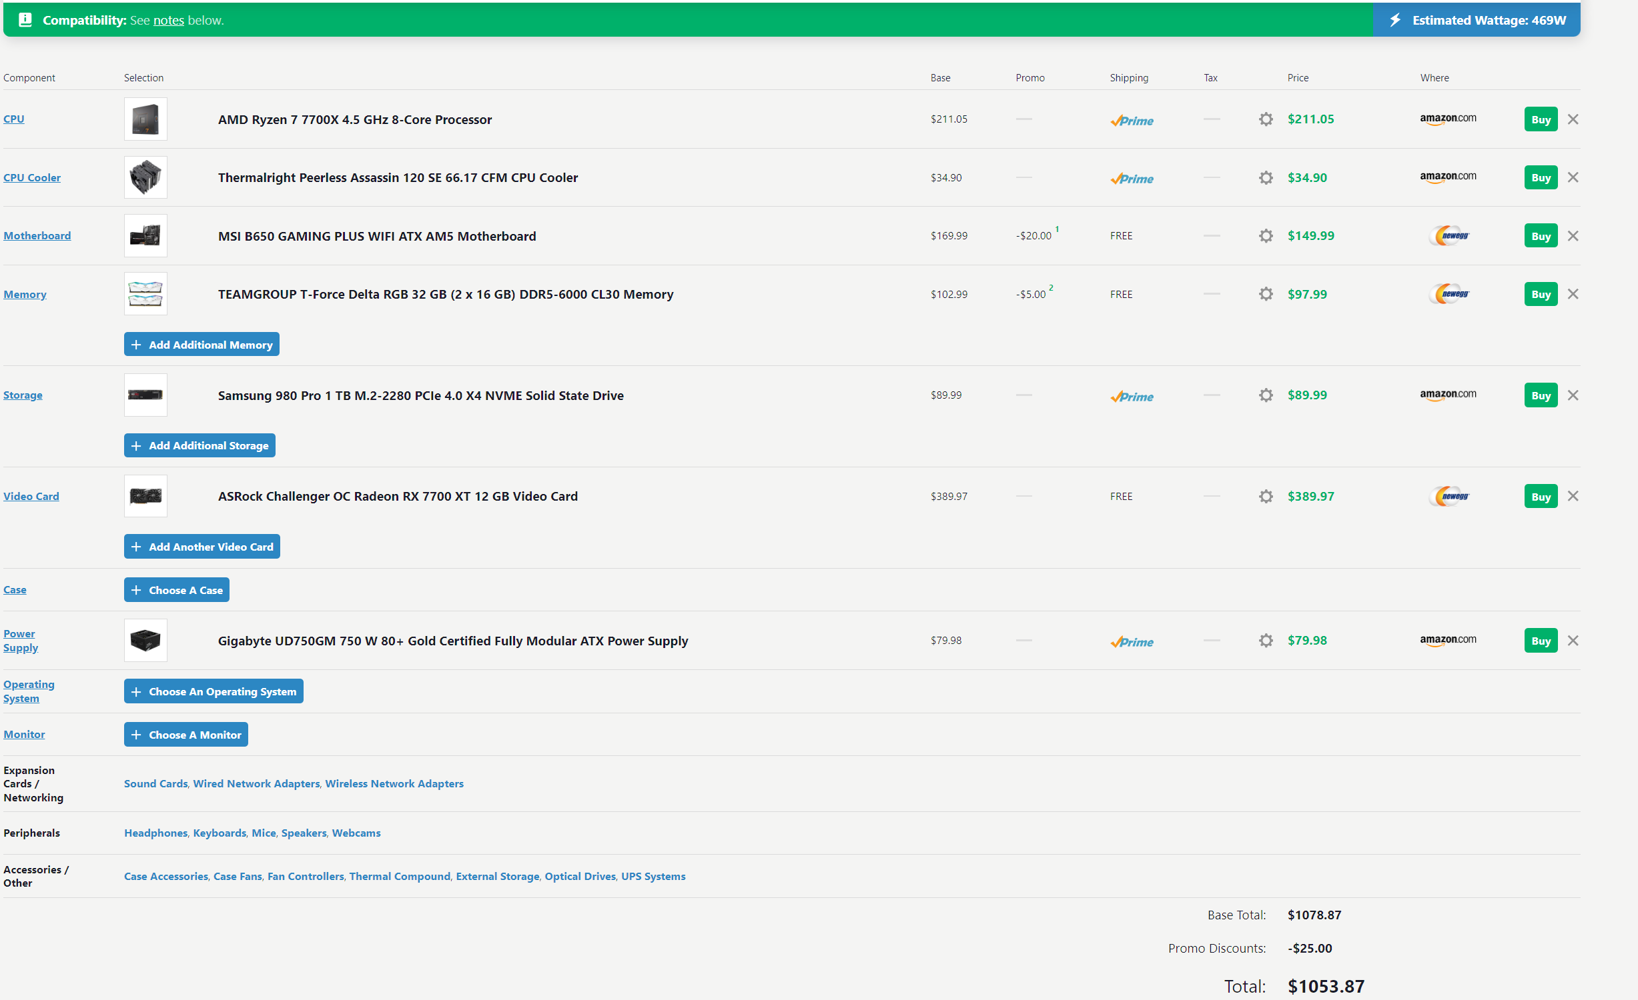Viewport: 1638px width, 1000px height.
Task: Open the Memory component link
Action: (25, 294)
